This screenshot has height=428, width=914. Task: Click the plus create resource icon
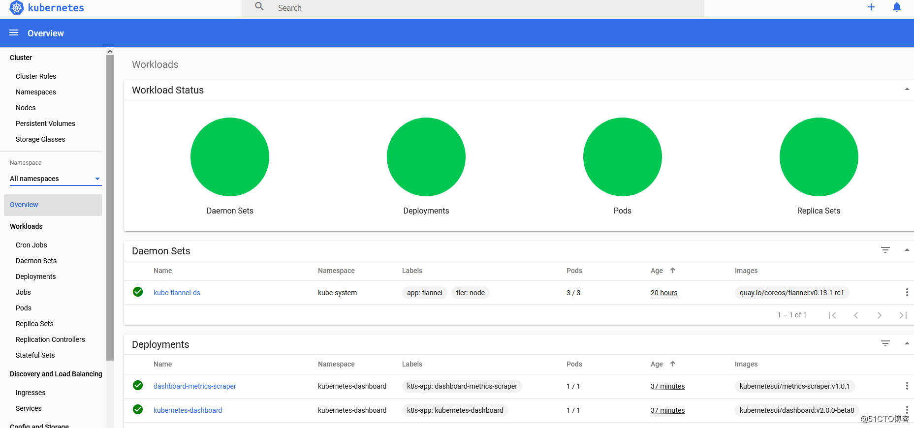[x=871, y=7]
